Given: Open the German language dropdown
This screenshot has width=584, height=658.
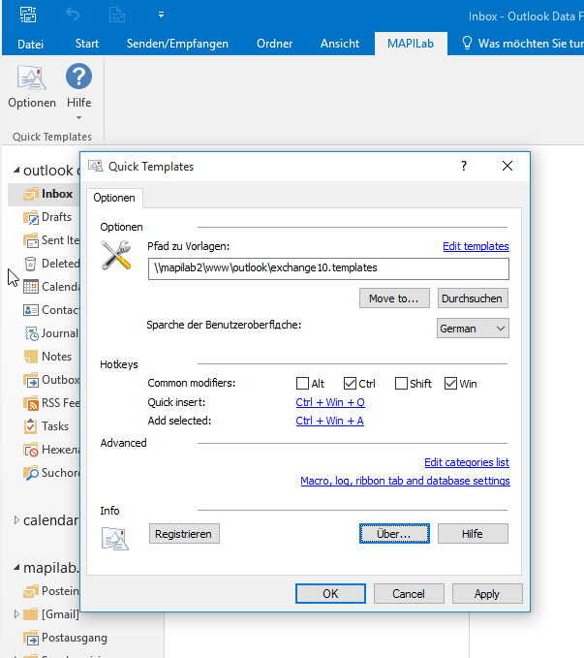Looking at the screenshot, I should tap(473, 329).
